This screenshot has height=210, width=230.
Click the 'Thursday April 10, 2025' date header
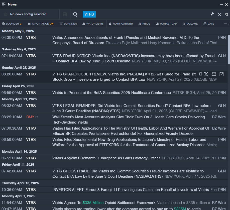pyautogui.click(x=20, y=183)
